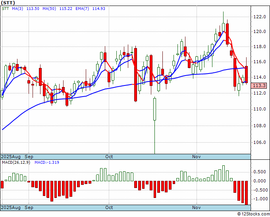Viewport: 270px width, 217px height.
Task: Click Nov on the MACD date axis
Action: [x=196, y=207]
